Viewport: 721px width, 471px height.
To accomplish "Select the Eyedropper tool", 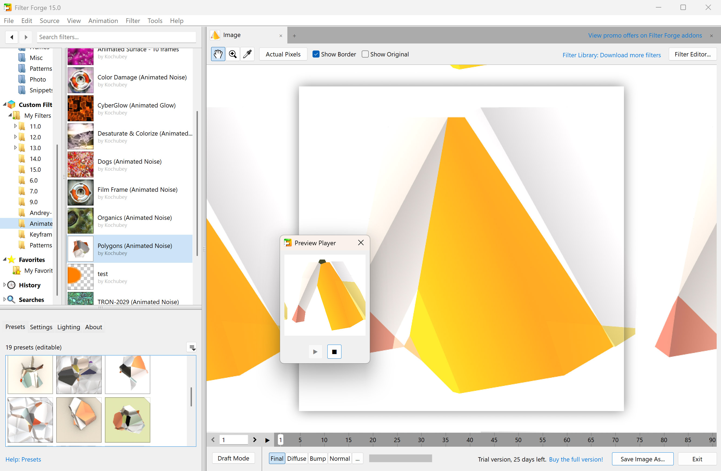I will click(247, 54).
